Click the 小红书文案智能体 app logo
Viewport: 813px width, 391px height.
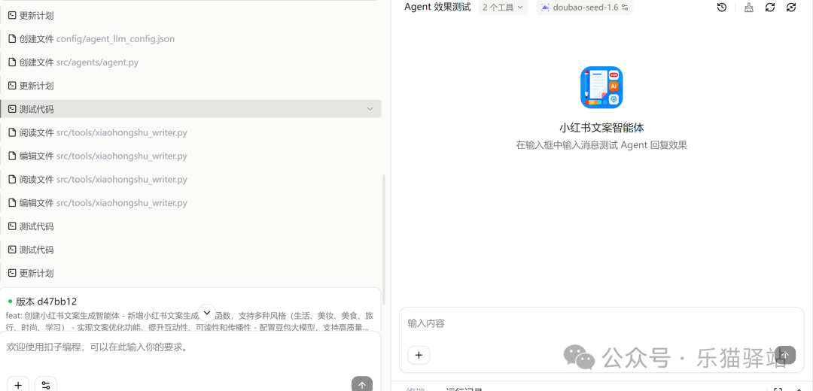(x=601, y=87)
